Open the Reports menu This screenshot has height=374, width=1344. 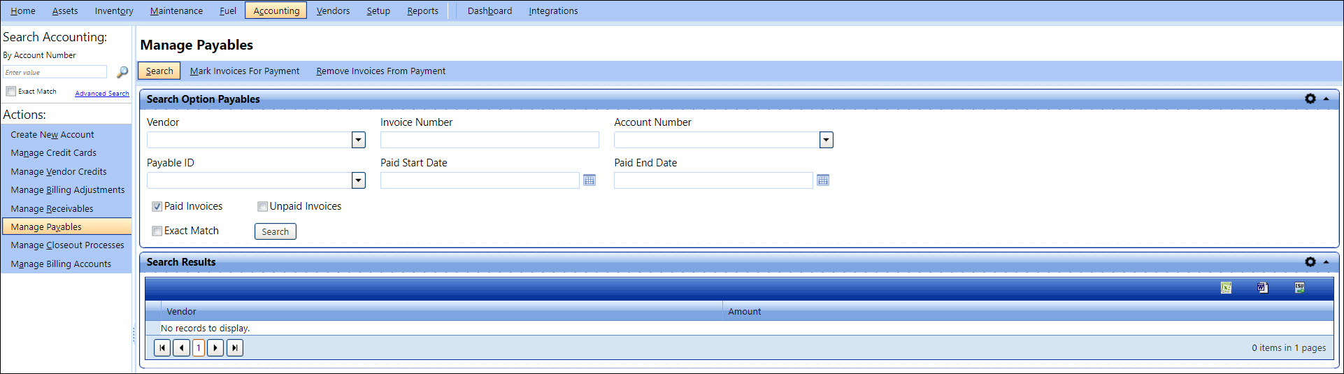click(x=423, y=11)
